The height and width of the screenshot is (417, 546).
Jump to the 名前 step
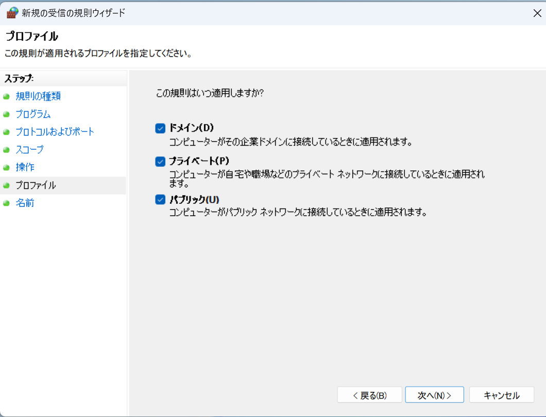(24, 203)
